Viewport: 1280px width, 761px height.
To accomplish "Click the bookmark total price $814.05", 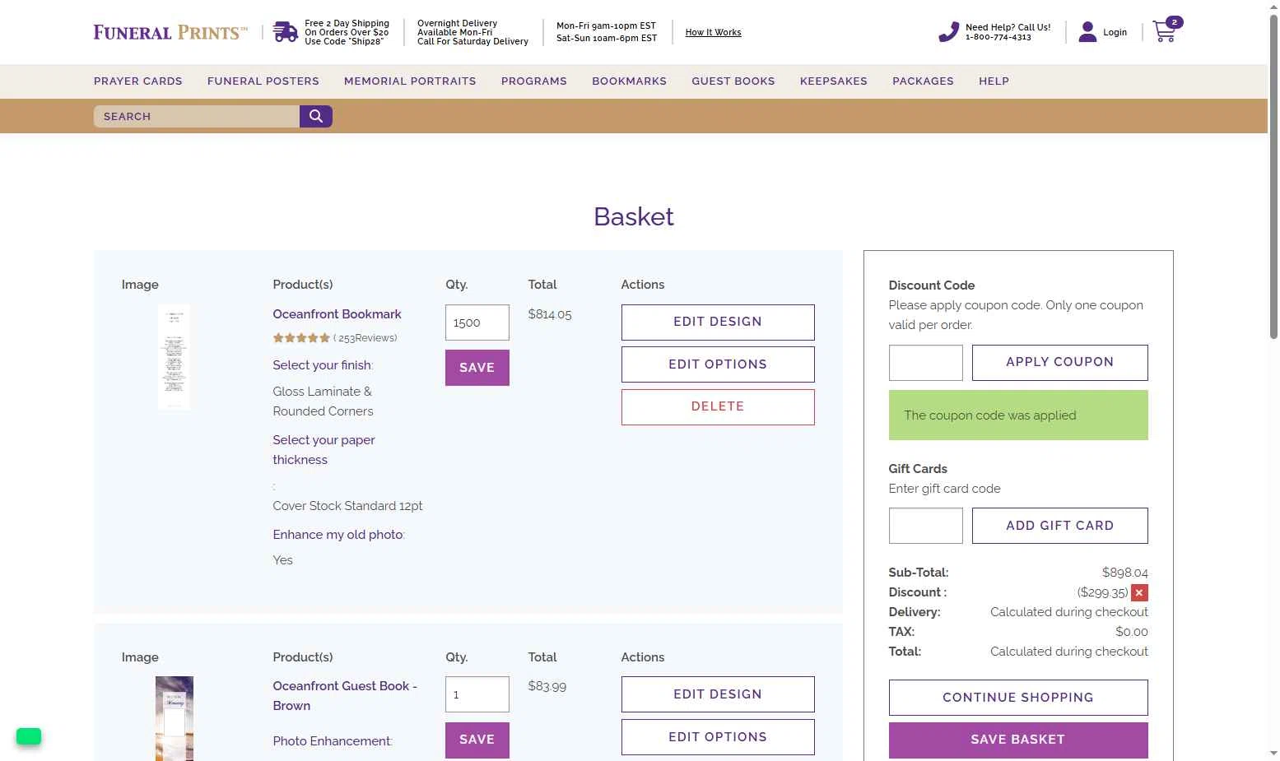I will (x=550, y=314).
